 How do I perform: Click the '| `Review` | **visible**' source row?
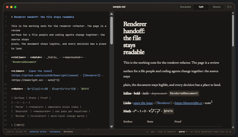[49, 116]
